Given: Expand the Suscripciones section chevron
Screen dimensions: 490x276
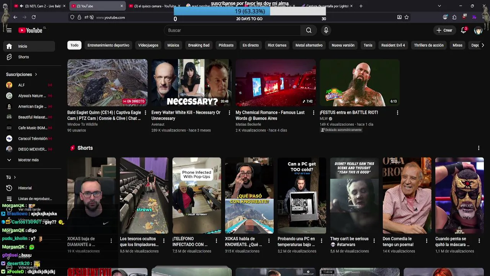Looking at the screenshot, I should point(36,74).
